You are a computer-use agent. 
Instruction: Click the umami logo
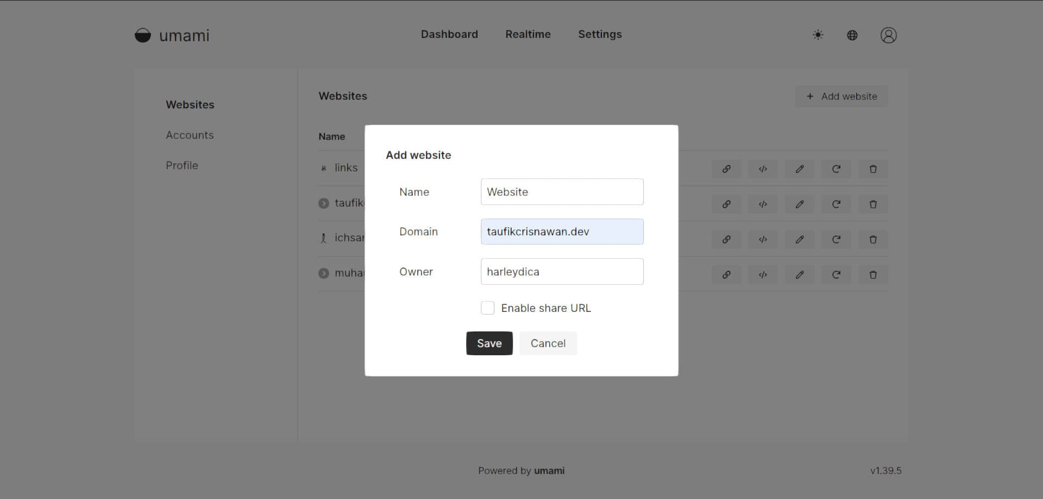[172, 35]
